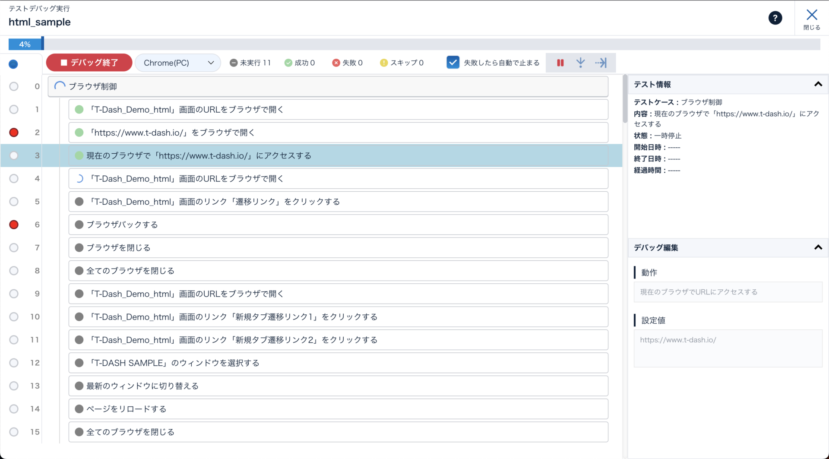Collapse the デバッグ編集 panel

(818, 247)
